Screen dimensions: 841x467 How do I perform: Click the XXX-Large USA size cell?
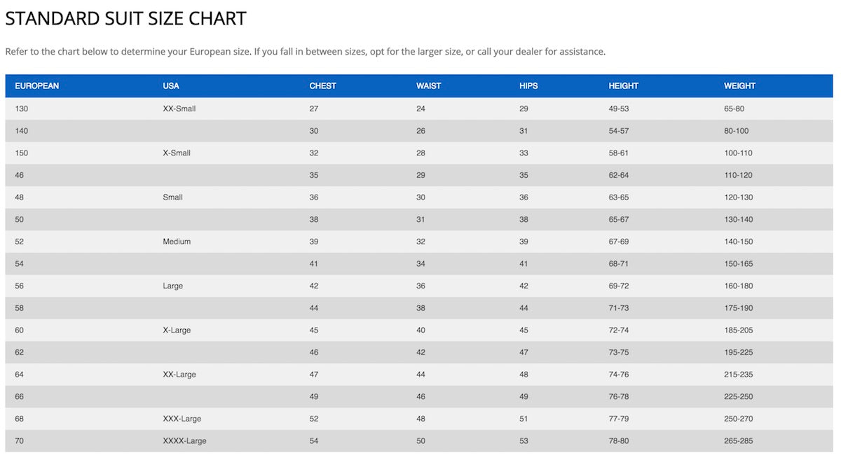(182, 419)
